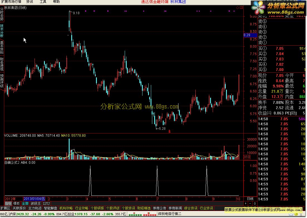Click month marker 7 on timeline
The height and width of the screenshot is (218, 307).
coord(158,199)
